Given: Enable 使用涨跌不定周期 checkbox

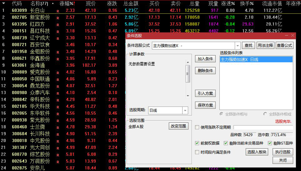Looking at the screenshot, I should [197, 127].
